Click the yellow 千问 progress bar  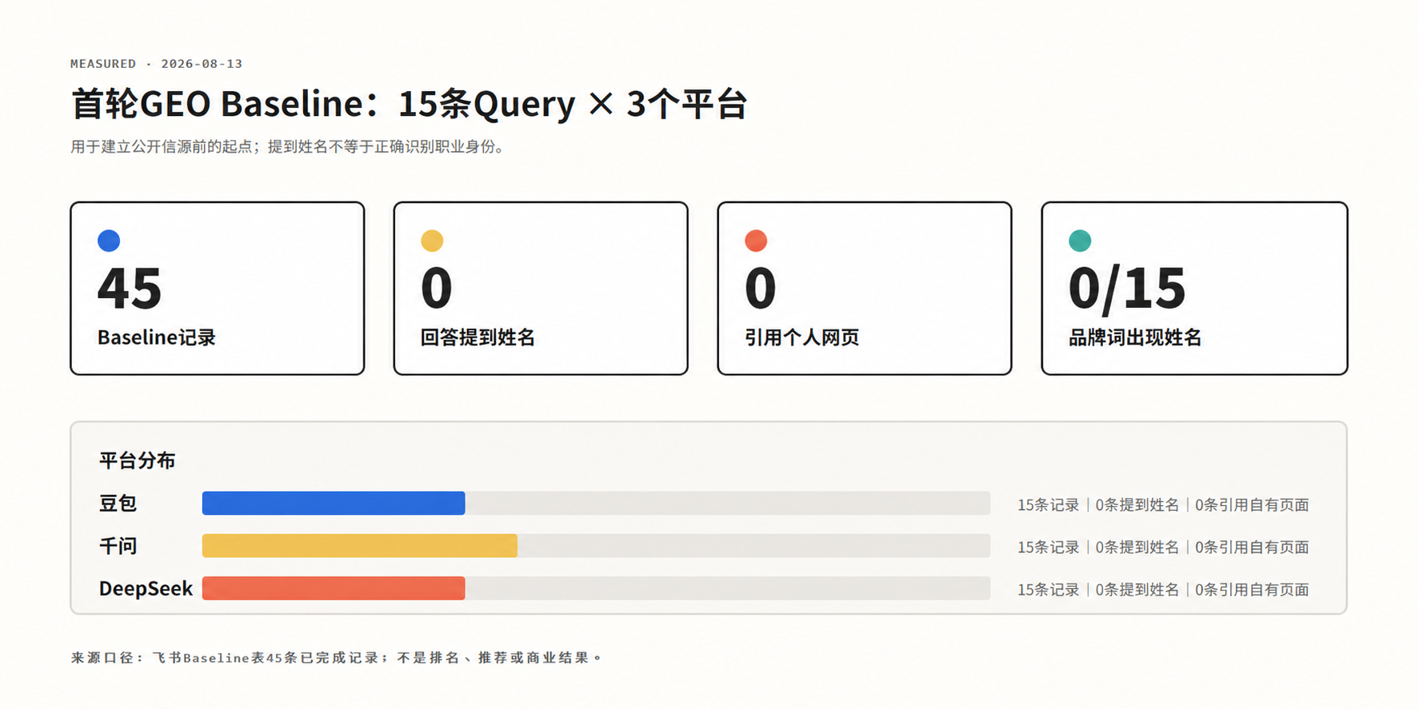(360, 546)
